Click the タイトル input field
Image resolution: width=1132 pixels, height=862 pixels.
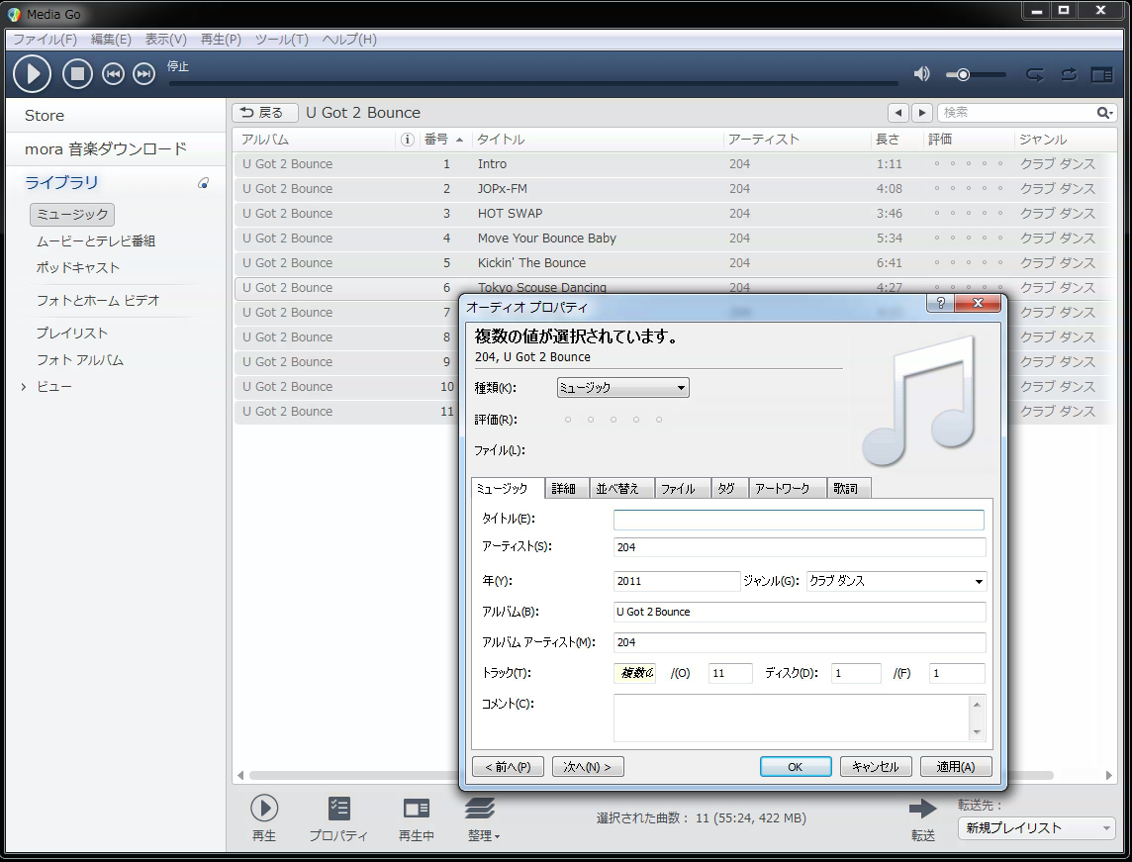(x=799, y=520)
